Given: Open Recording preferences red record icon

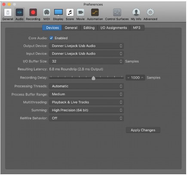Looking at the screenshot, I should point(33,13).
